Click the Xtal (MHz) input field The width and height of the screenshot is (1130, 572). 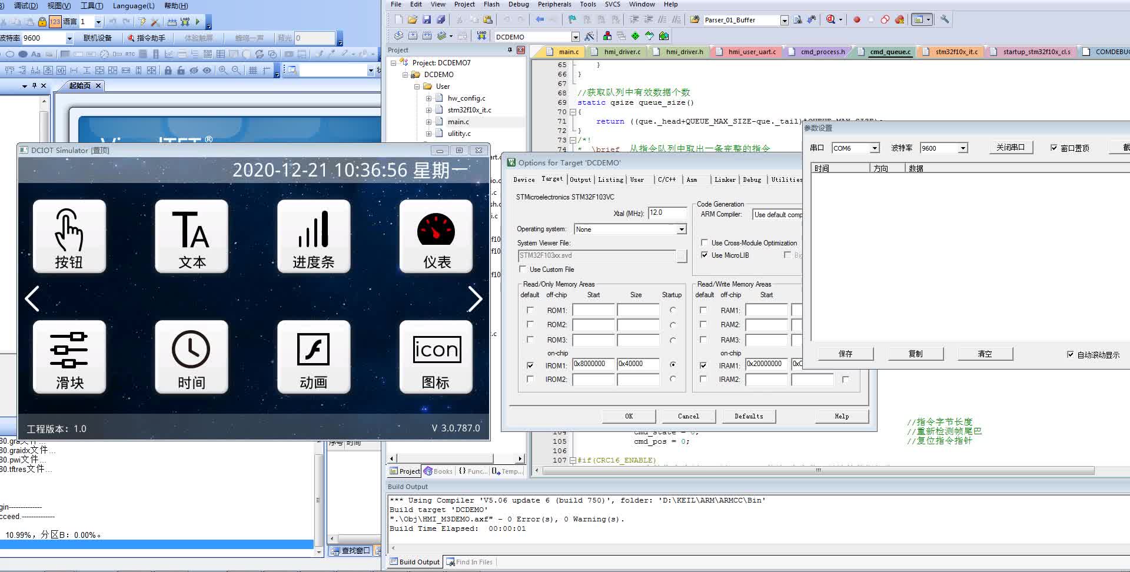[667, 212]
